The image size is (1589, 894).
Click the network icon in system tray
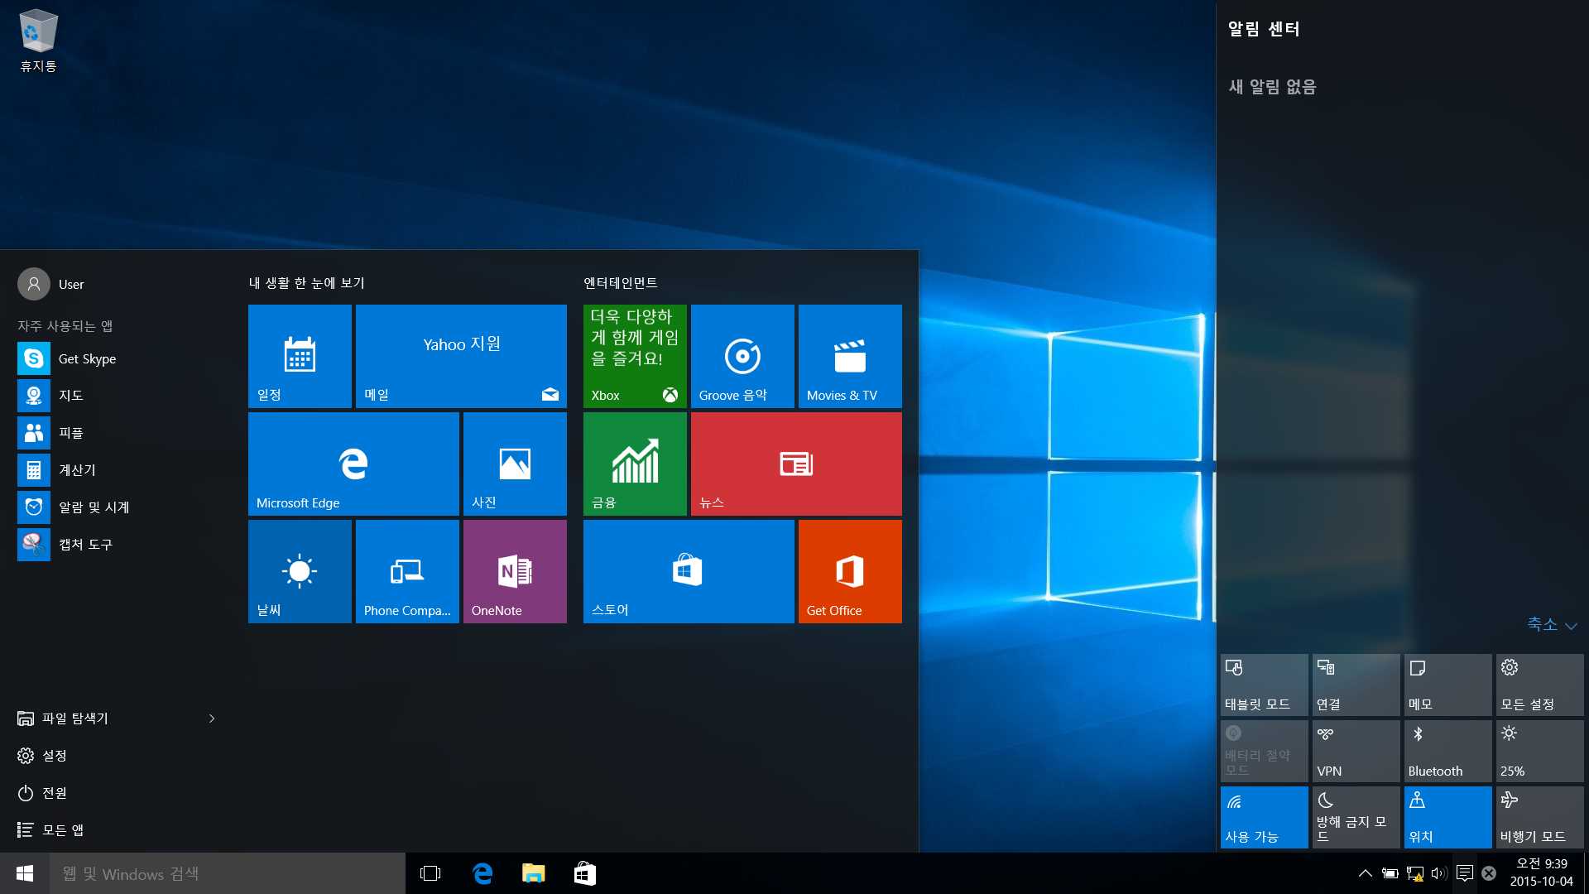point(1415,873)
